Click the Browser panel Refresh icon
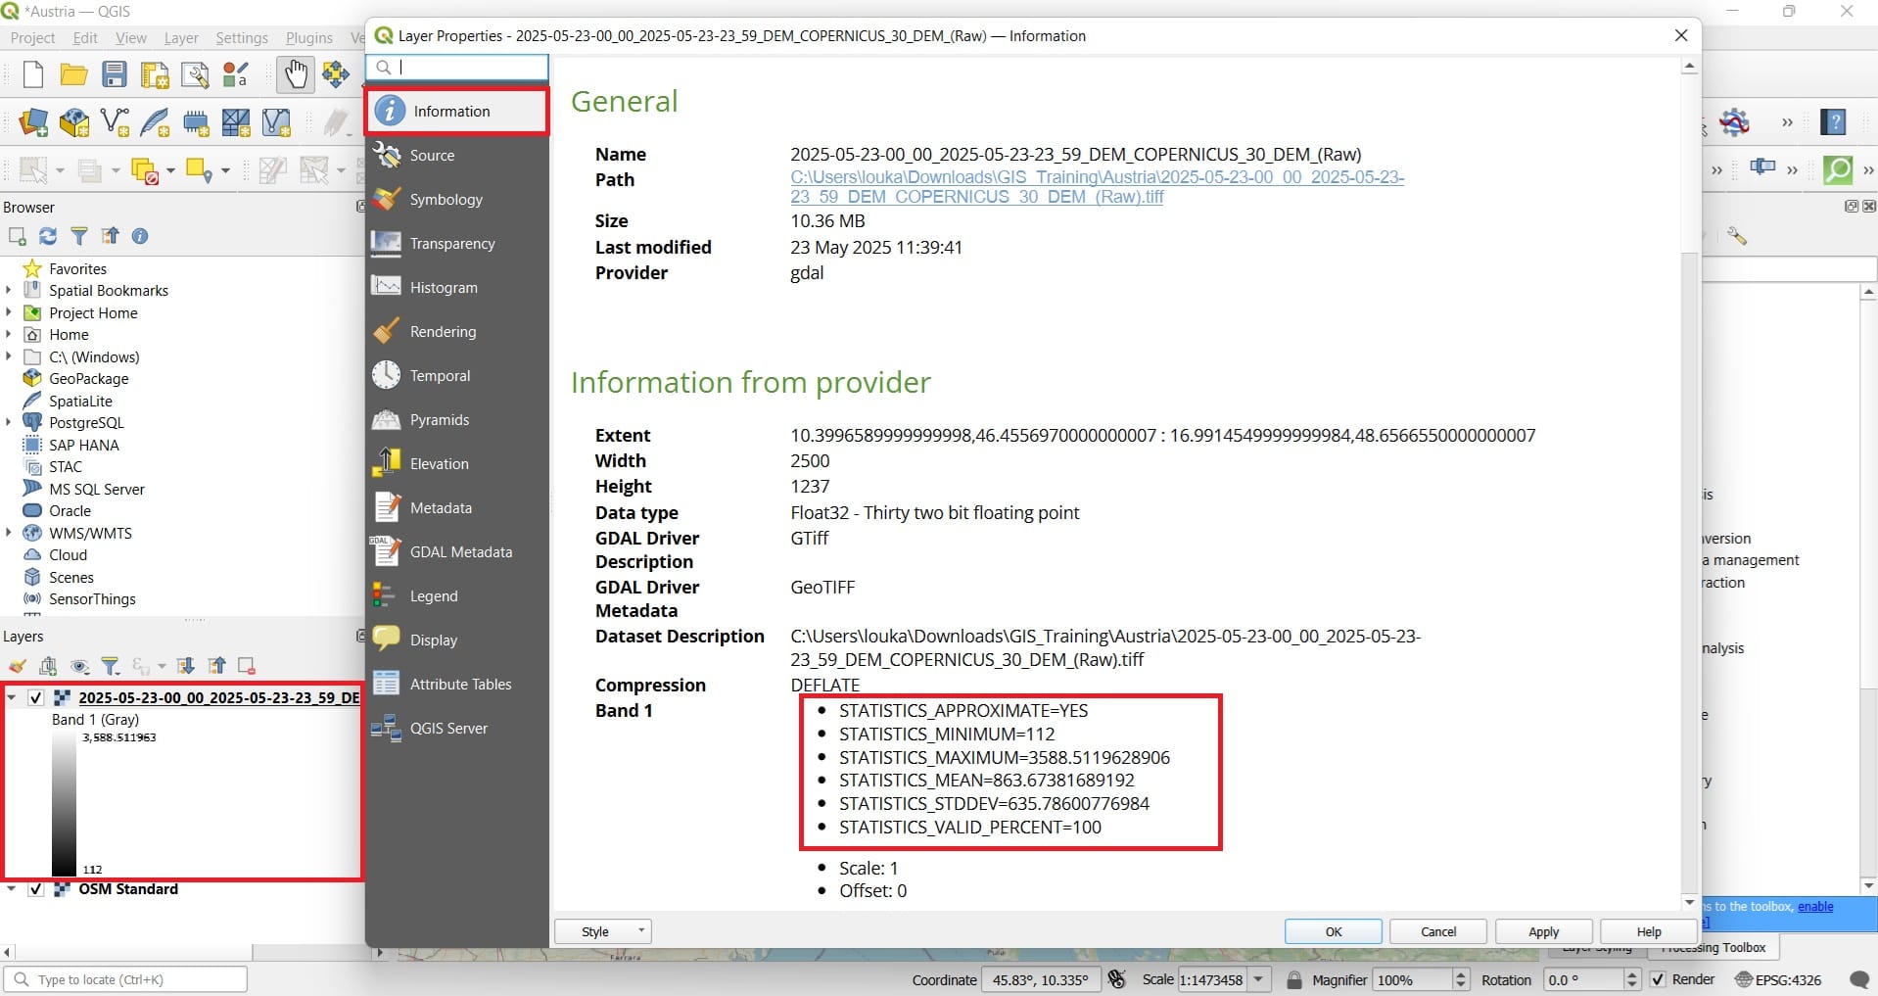 [x=47, y=236]
